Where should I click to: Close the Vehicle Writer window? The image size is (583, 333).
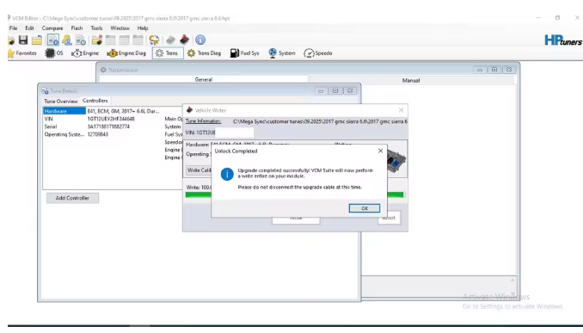click(401, 110)
